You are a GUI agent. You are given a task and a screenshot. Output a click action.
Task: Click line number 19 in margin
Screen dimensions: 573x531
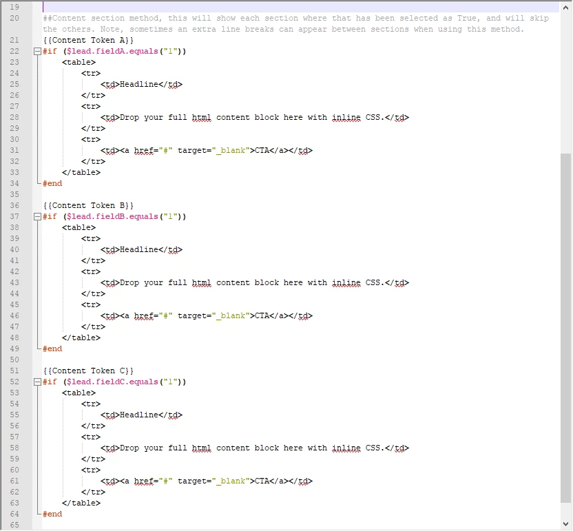(14, 7)
